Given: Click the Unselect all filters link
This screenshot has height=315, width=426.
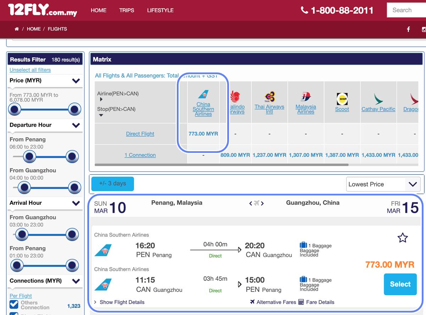Looking at the screenshot, I should (30, 70).
